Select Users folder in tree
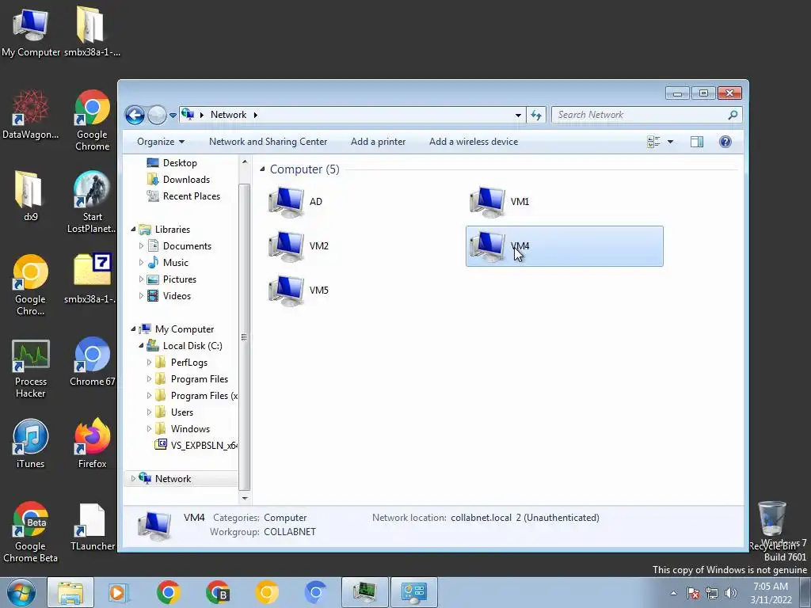 181,412
